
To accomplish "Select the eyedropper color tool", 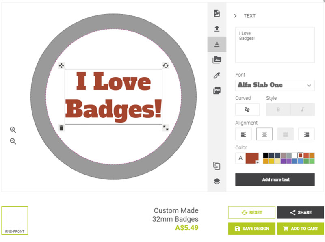I will pyautogui.click(x=217, y=75).
